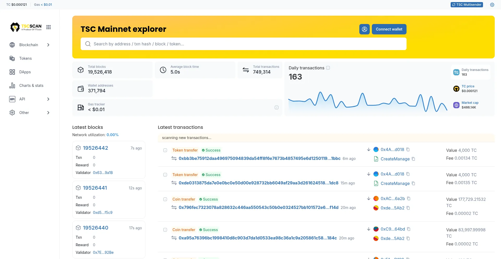Click the search magnifier icon
This screenshot has height=259, width=501.
(x=88, y=44)
